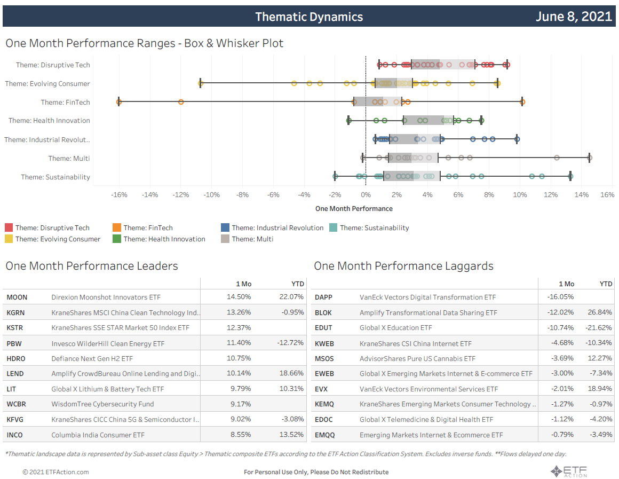Click the -16.05% one-month value
Screen dimensions: 619x479
click(561, 297)
